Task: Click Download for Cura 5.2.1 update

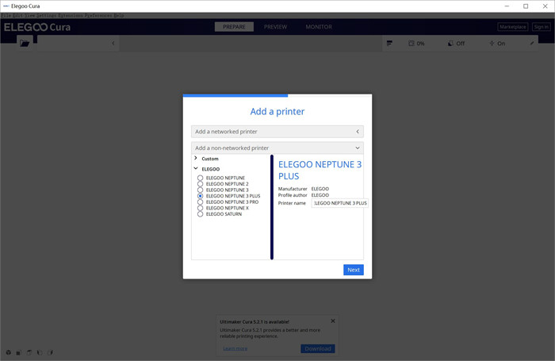Action: tap(317, 348)
